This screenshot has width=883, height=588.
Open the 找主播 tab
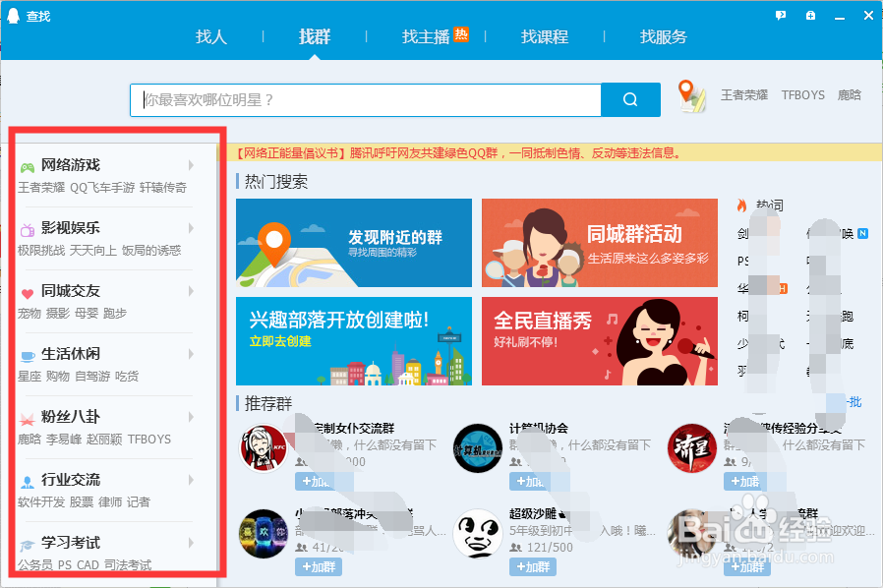coord(426,36)
